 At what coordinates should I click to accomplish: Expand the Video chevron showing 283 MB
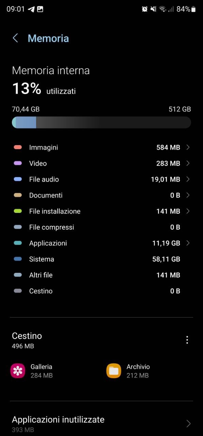click(188, 163)
